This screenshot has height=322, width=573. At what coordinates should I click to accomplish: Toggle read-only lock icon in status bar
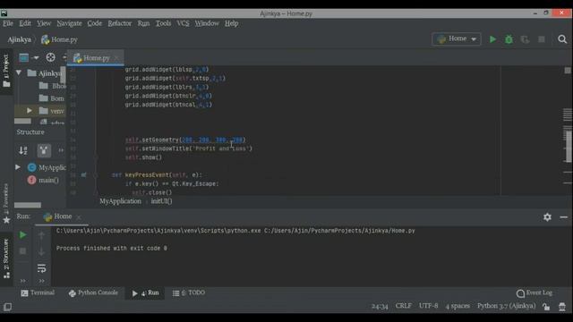pyautogui.click(x=546, y=307)
